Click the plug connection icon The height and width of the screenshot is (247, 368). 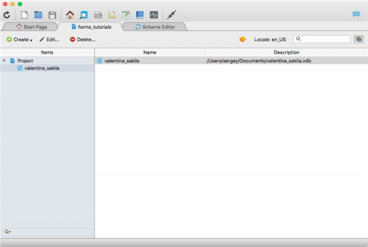point(172,13)
